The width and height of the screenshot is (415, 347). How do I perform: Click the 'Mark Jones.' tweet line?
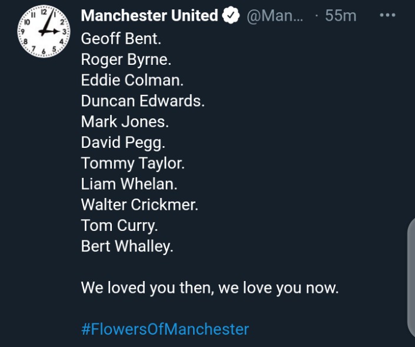(125, 121)
